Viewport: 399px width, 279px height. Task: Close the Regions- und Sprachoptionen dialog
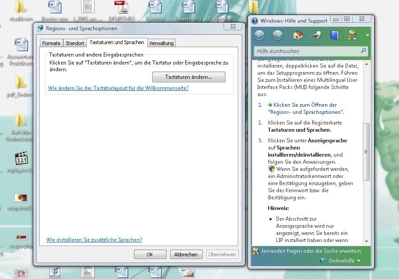[233, 26]
